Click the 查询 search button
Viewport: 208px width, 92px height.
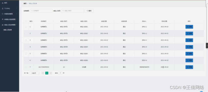click(x=89, y=11)
